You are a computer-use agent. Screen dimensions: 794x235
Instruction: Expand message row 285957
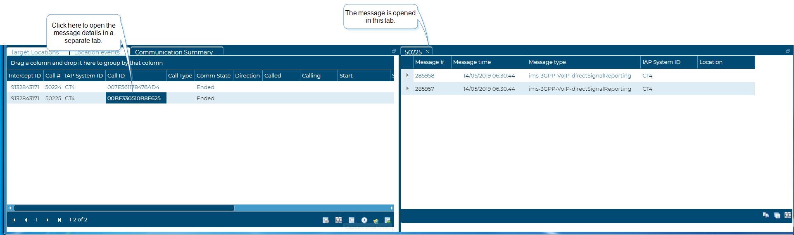click(407, 89)
